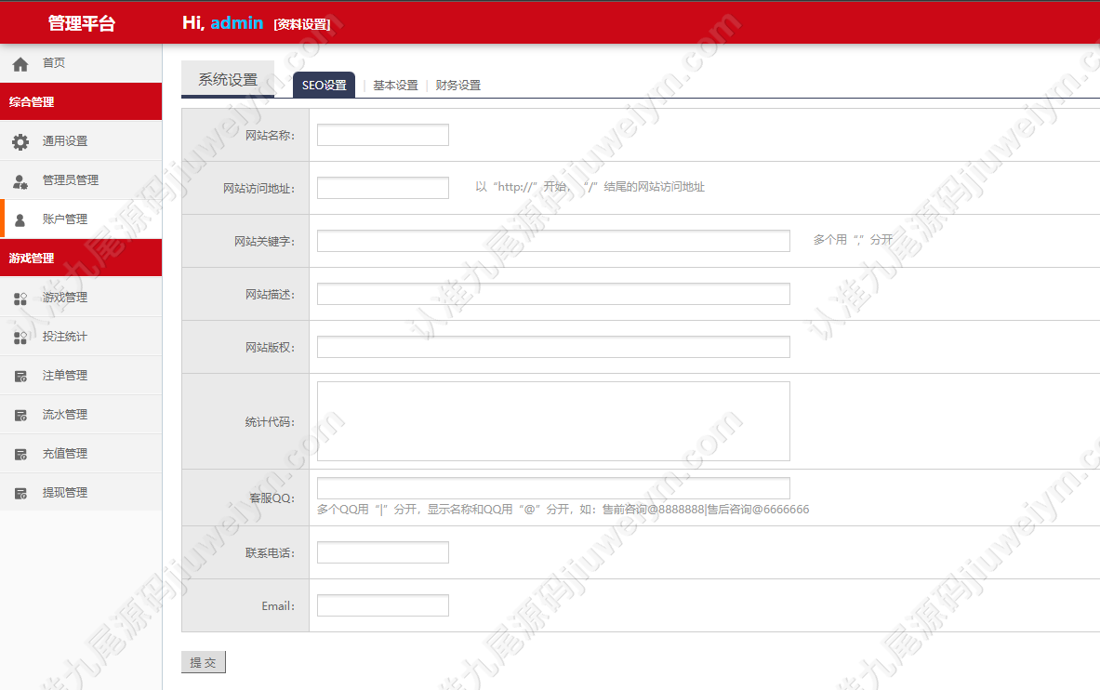Collapse the red 游戏管理 section header

(x=81, y=258)
